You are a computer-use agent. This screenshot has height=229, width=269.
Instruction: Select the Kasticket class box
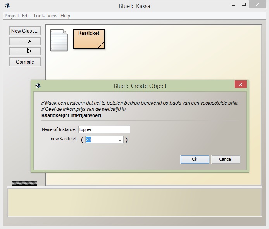[x=89, y=39]
